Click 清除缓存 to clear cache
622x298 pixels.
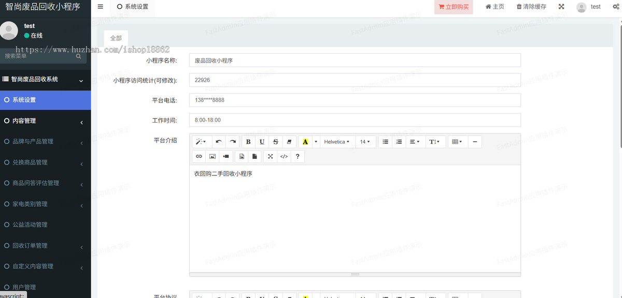tap(531, 7)
